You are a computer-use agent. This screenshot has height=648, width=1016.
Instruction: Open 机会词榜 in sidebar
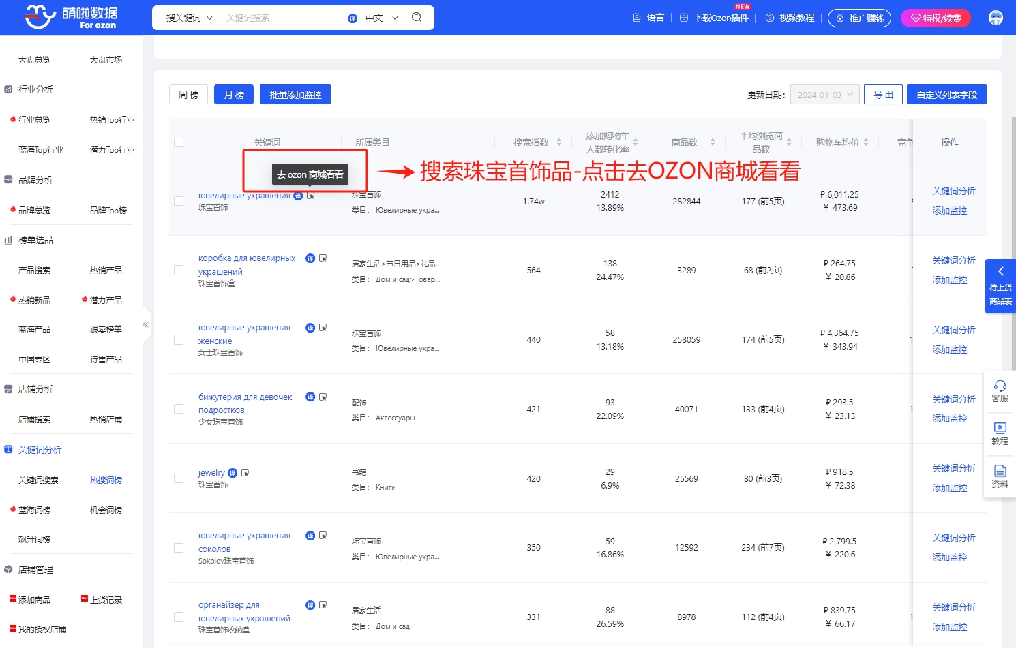106,510
